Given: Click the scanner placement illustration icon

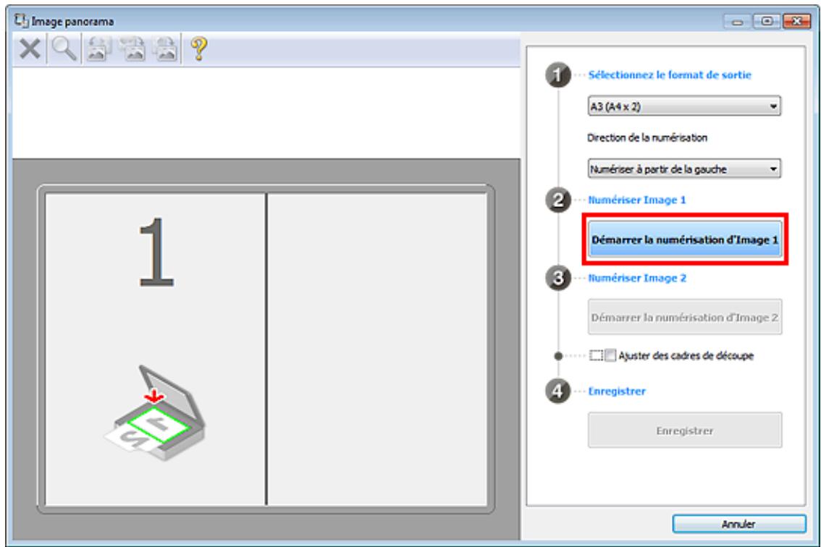Looking at the screenshot, I should [x=155, y=413].
